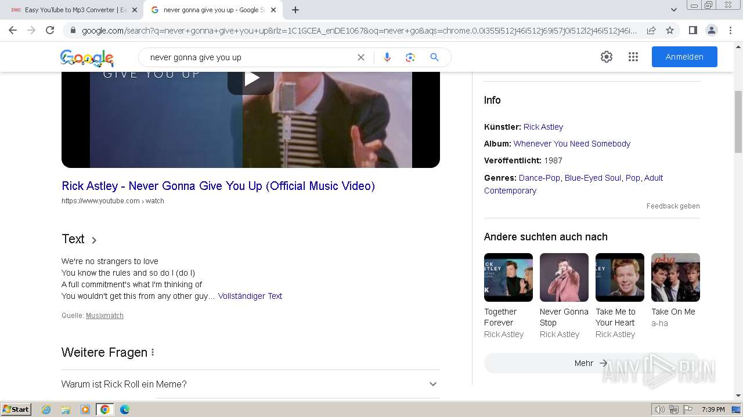Close the never gonna give you up tab

click(x=273, y=10)
